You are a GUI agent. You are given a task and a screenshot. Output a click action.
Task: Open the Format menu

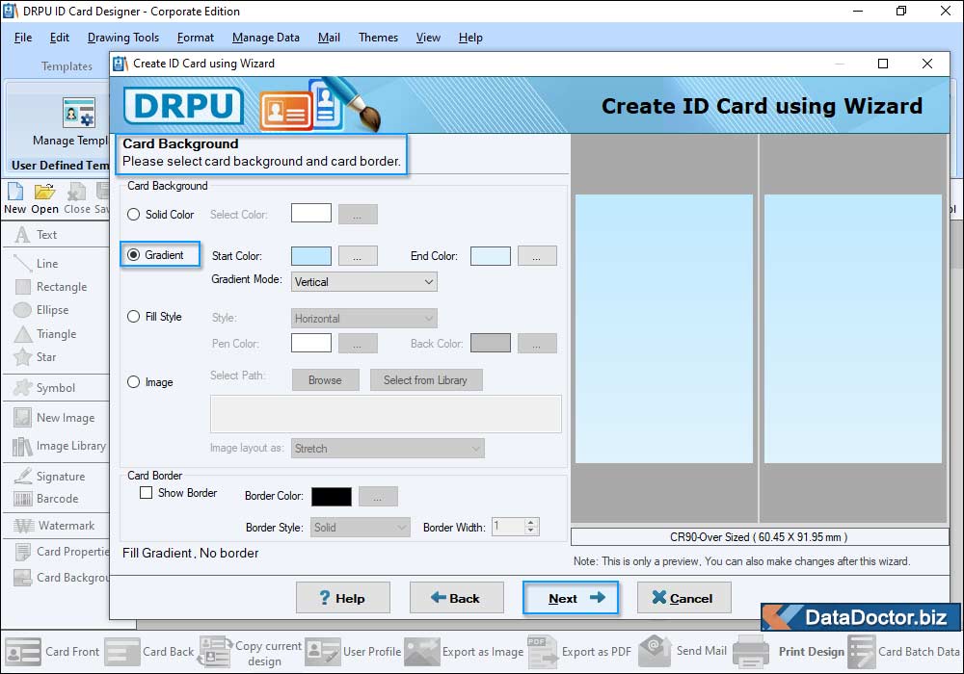point(196,38)
